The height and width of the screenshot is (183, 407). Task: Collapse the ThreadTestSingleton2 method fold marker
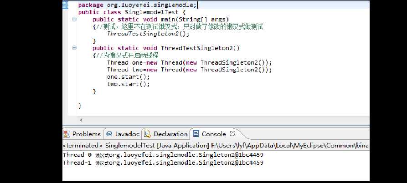[74, 48]
